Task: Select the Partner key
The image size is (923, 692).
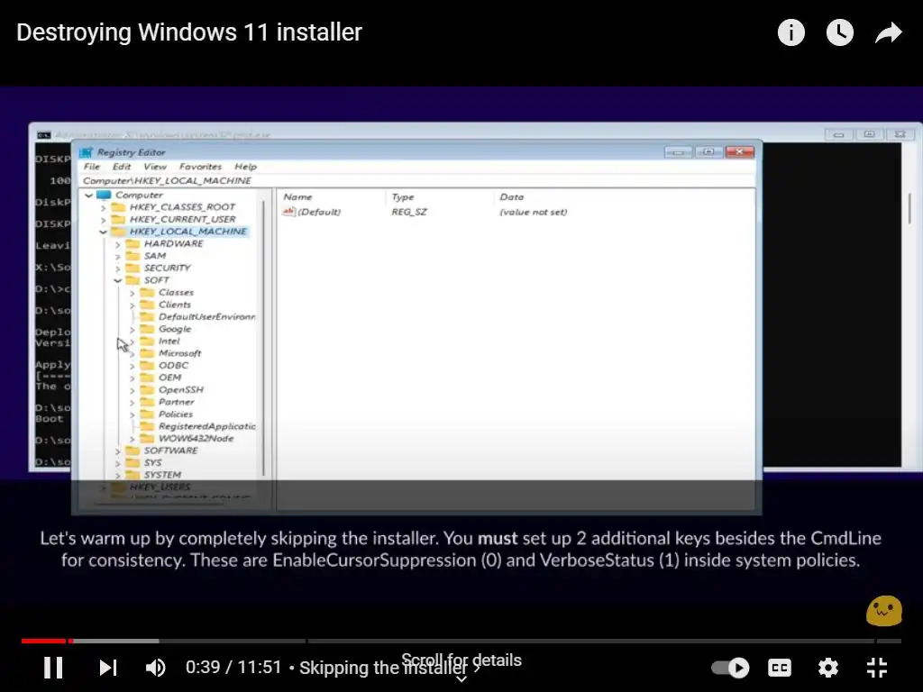Action: (x=176, y=402)
